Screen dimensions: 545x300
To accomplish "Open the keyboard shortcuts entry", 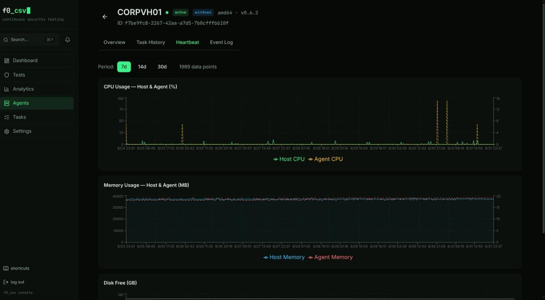I will pos(16,268).
